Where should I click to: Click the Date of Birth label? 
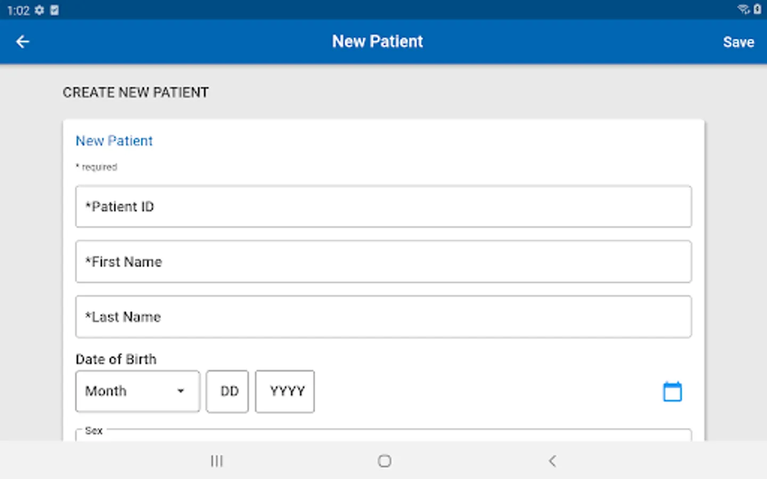(x=116, y=359)
